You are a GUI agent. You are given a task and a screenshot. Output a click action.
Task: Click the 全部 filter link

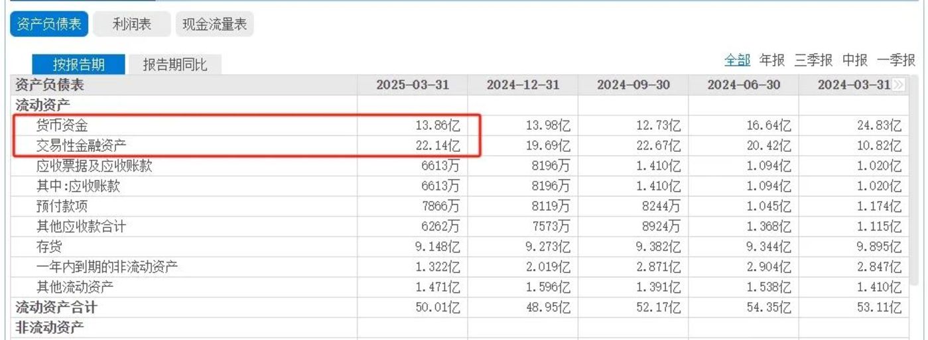click(x=737, y=60)
